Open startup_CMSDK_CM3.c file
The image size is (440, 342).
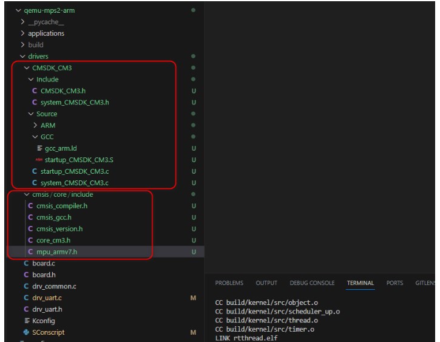coord(75,171)
